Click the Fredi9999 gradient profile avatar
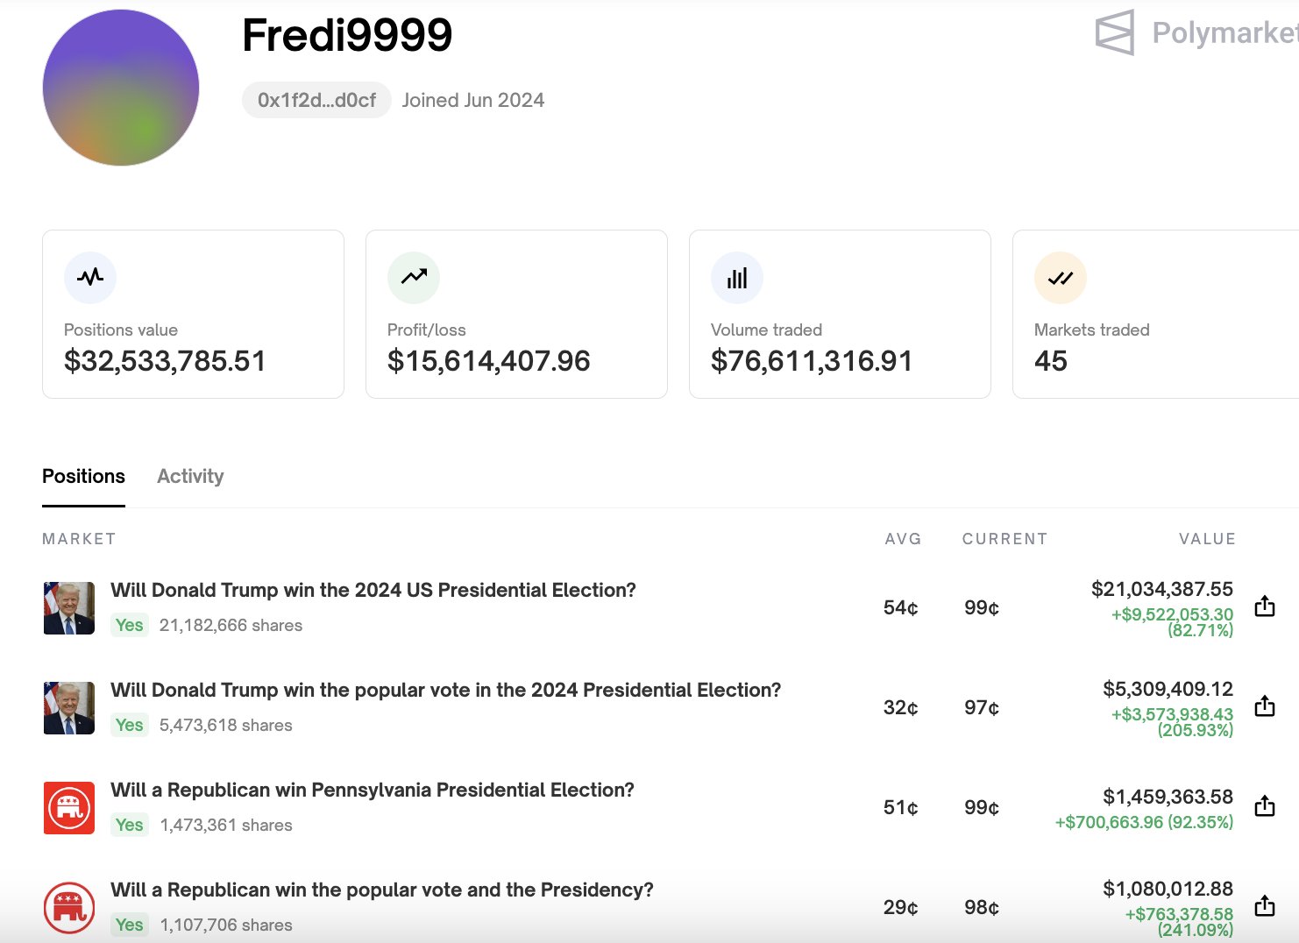The width and height of the screenshot is (1299, 943). pyautogui.click(x=121, y=88)
